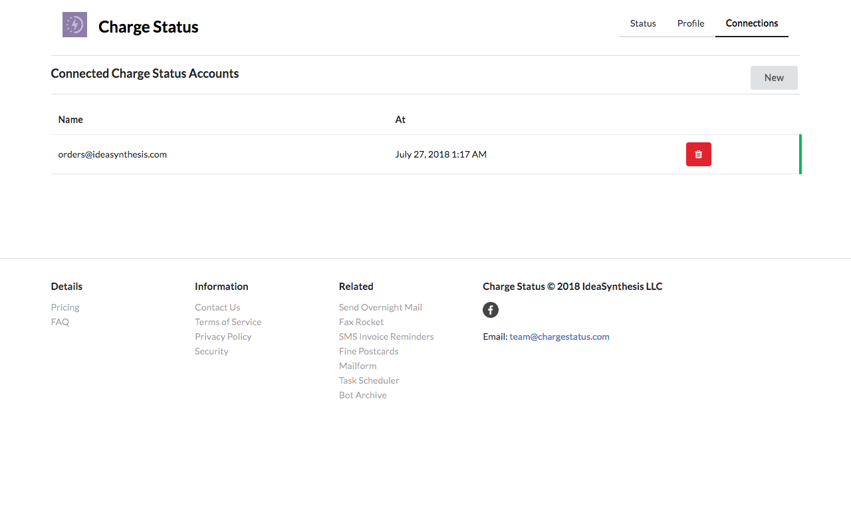Visit the Fax Rocket link
Image resolution: width=851 pixels, height=532 pixels.
pyautogui.click(x=361, y=322)
